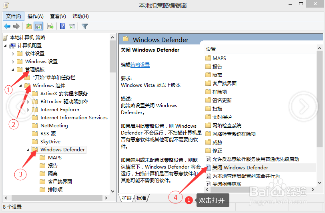Click the 策略设置 edit link

coord(140,65)
